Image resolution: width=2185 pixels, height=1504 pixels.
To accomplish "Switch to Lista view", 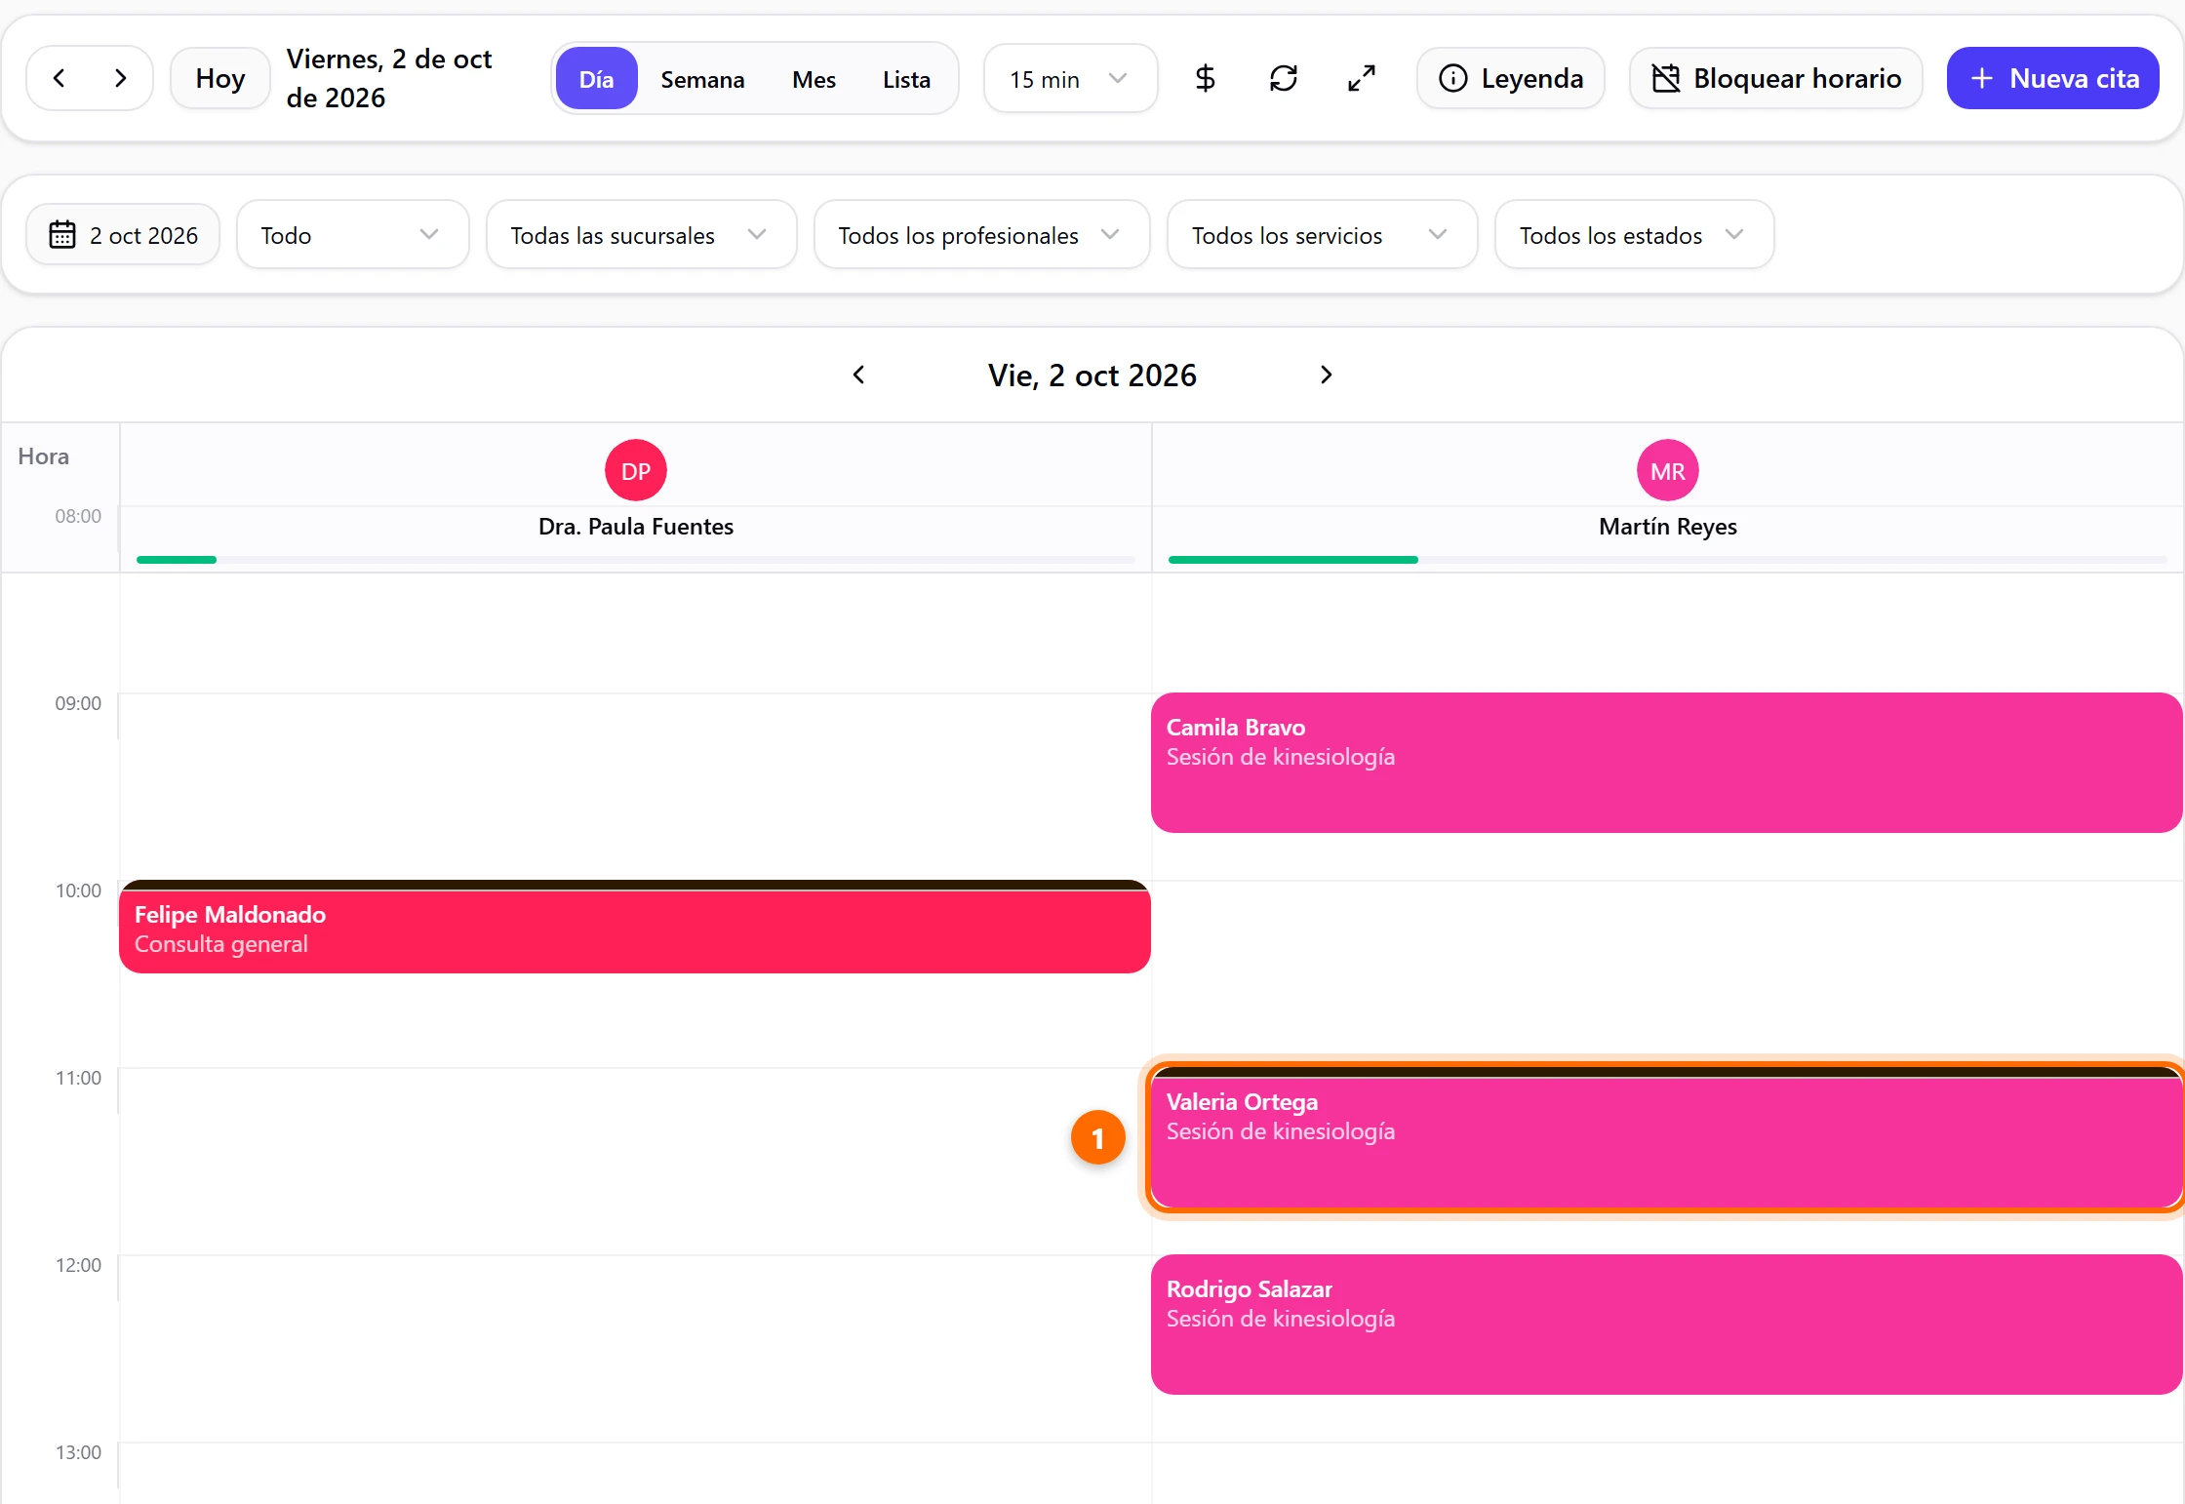I will (x=906, y=79).
